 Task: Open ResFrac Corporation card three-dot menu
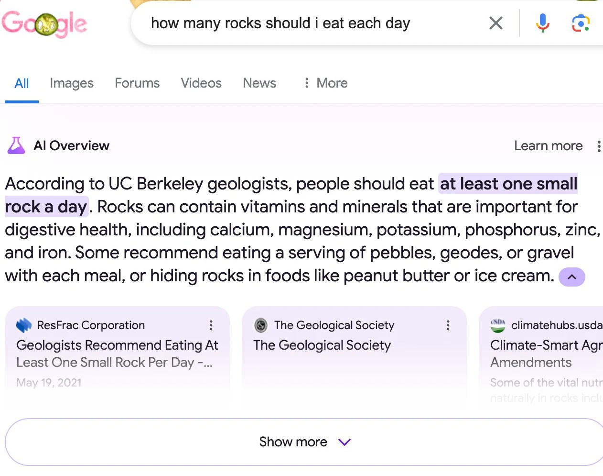[x=211, y=326]
